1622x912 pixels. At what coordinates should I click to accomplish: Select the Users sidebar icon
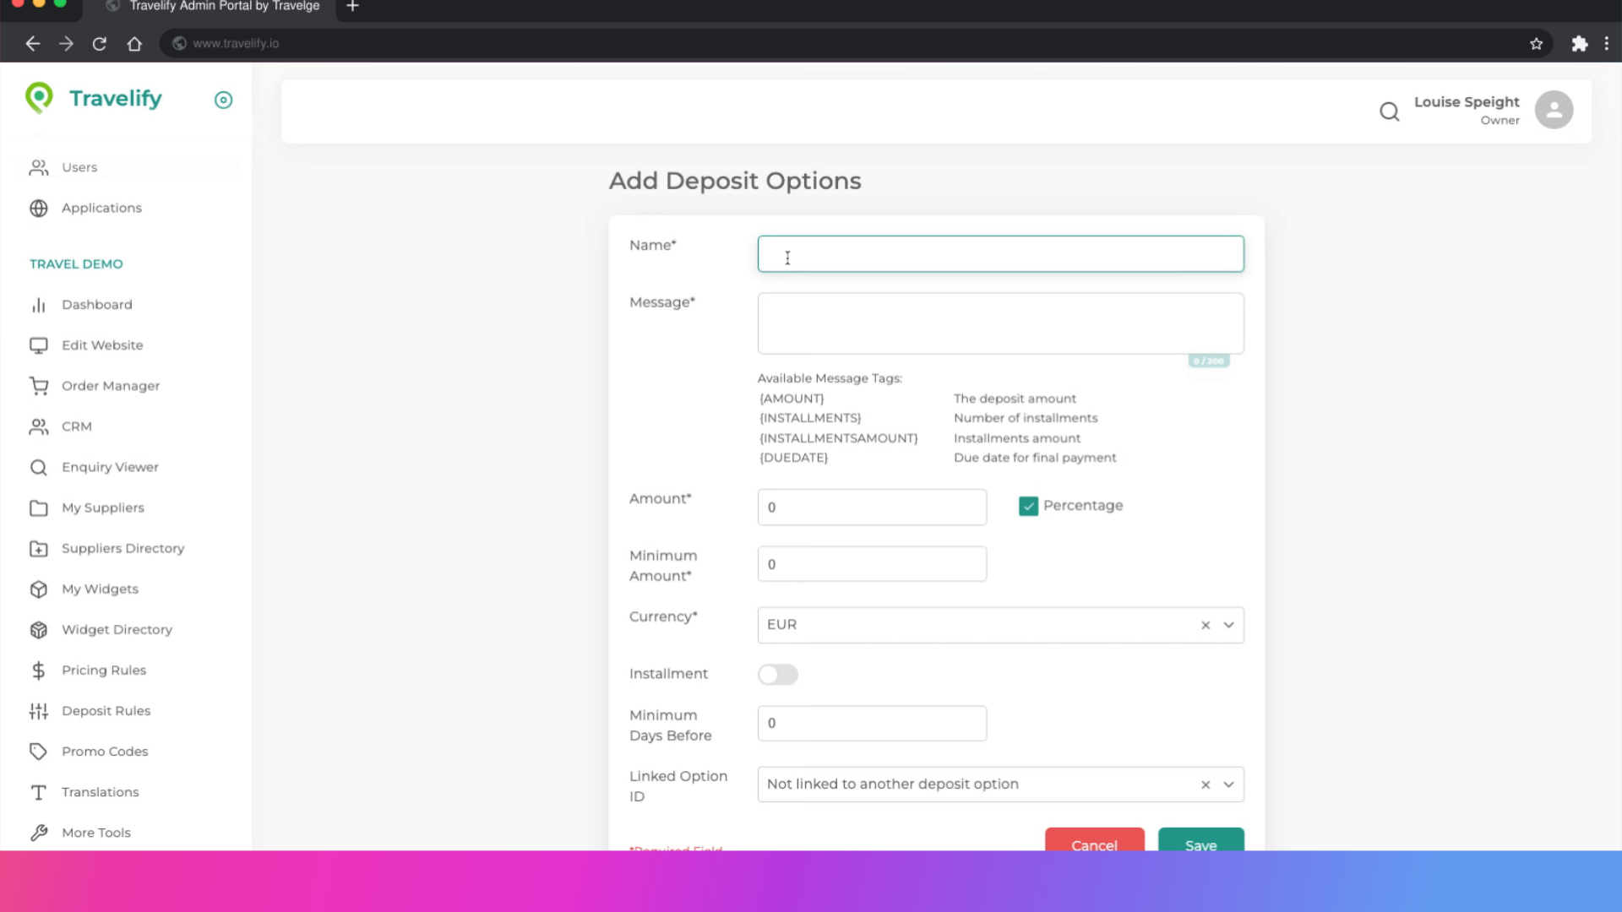click(x=38, y=167)
